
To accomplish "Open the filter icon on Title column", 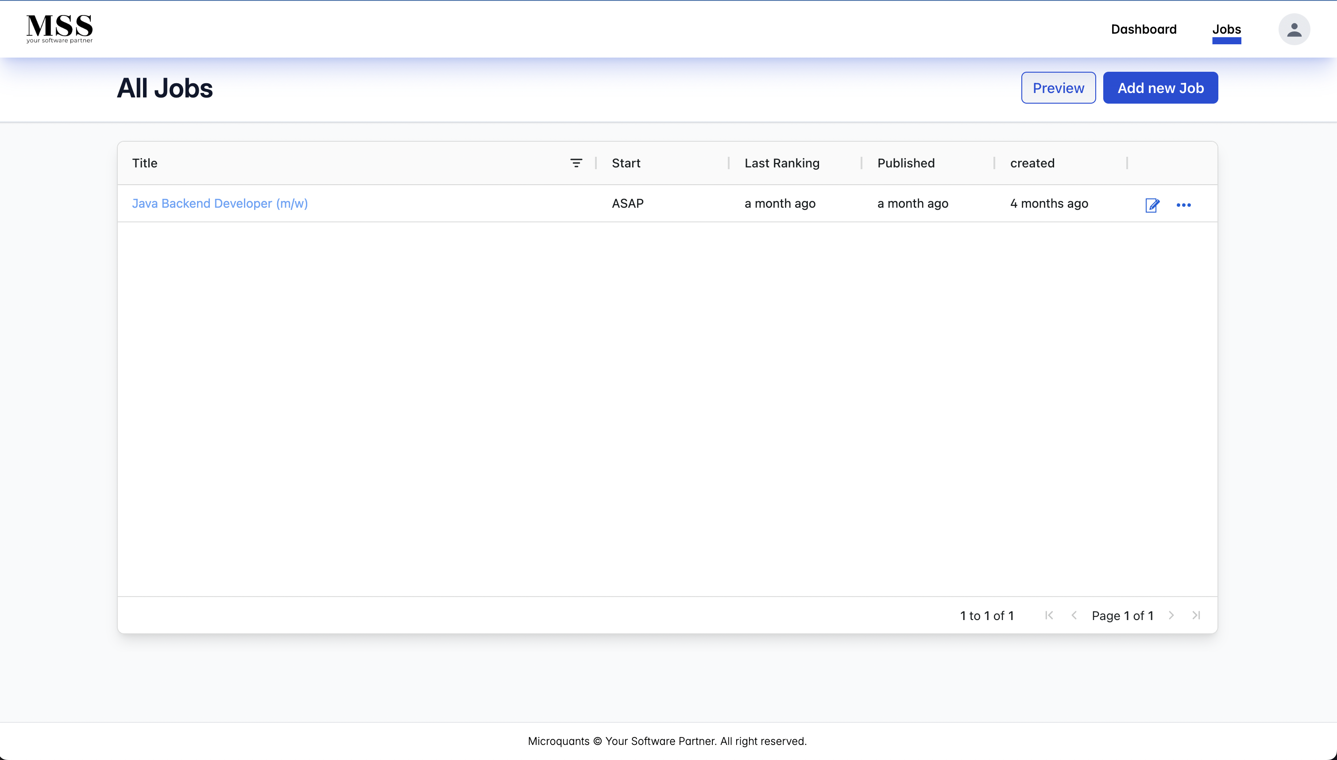I will 576,163.
